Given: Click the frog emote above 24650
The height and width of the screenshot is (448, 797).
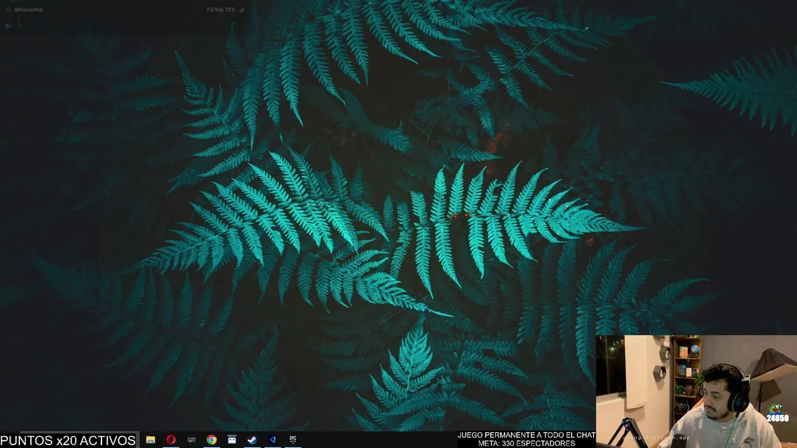Looking at the screenshot, I should tap(775, 409).
